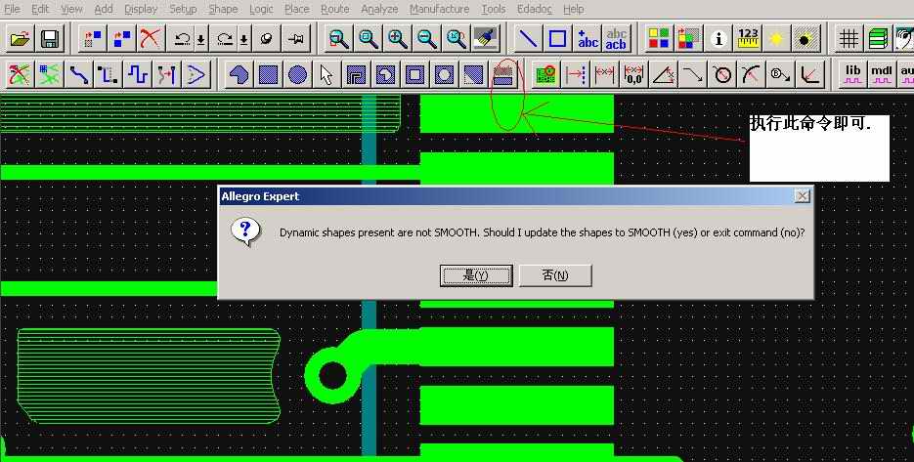Click the Redraw paintbrush icon
The height and width of the screenshot is (462, 914).
coord(485,39)
